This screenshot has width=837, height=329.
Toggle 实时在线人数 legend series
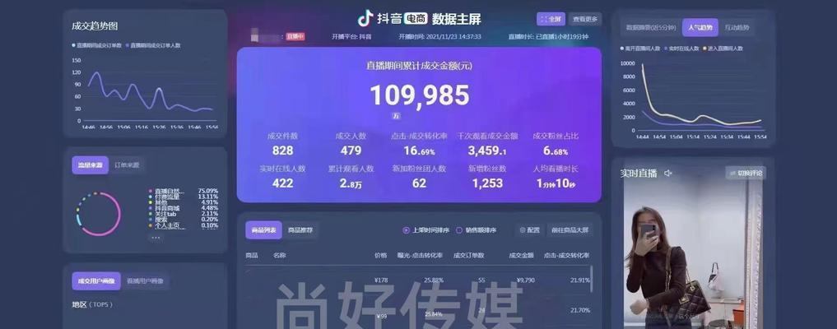coord(683,49)
